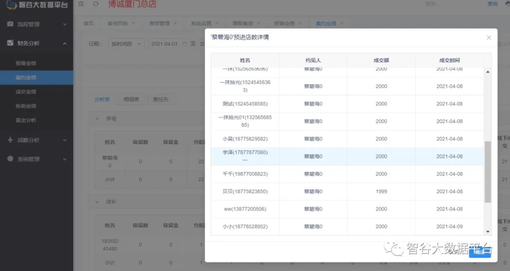Image resolution: width=510 pixels, height=271 pixels.
Task: Click the 流程管理 camera icon in sidebar
Action: click(x=10, y=24)
